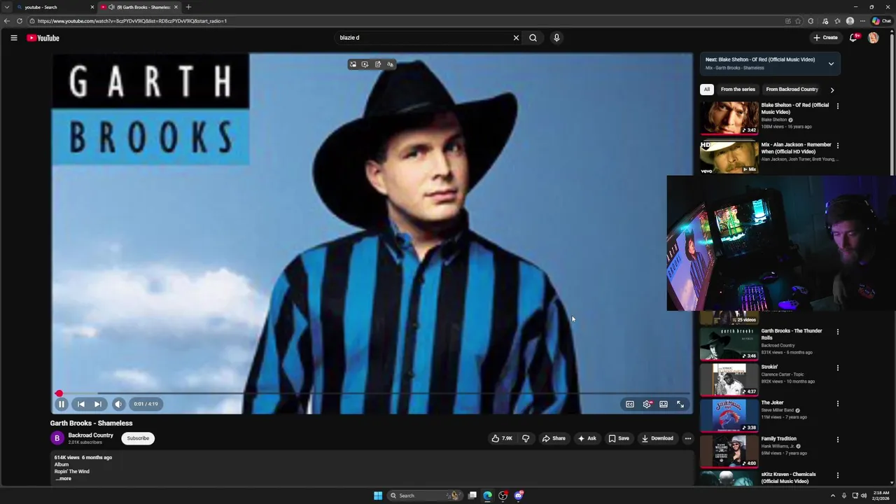Open YouTube notifications bell
The image size is (896, 504).
click(x=853, y=38)
